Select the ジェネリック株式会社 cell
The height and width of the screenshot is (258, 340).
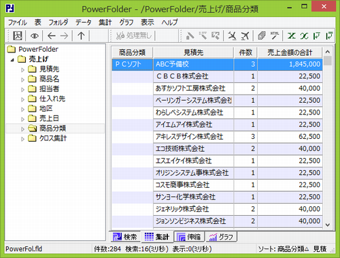(x=193, y=209)
